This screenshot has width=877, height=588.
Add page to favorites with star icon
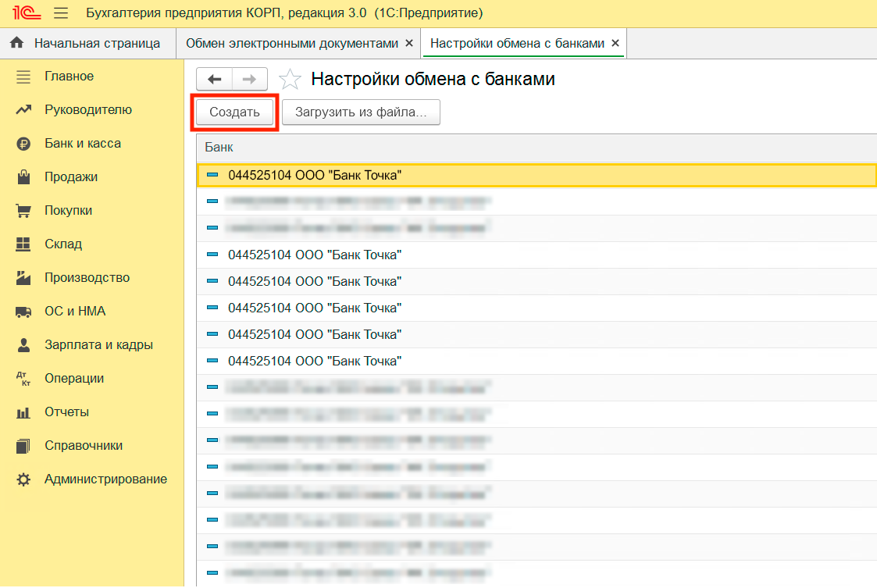290,79
